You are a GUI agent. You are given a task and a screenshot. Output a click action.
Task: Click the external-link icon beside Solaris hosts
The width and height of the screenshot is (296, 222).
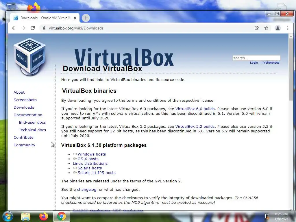coord(75,168)
